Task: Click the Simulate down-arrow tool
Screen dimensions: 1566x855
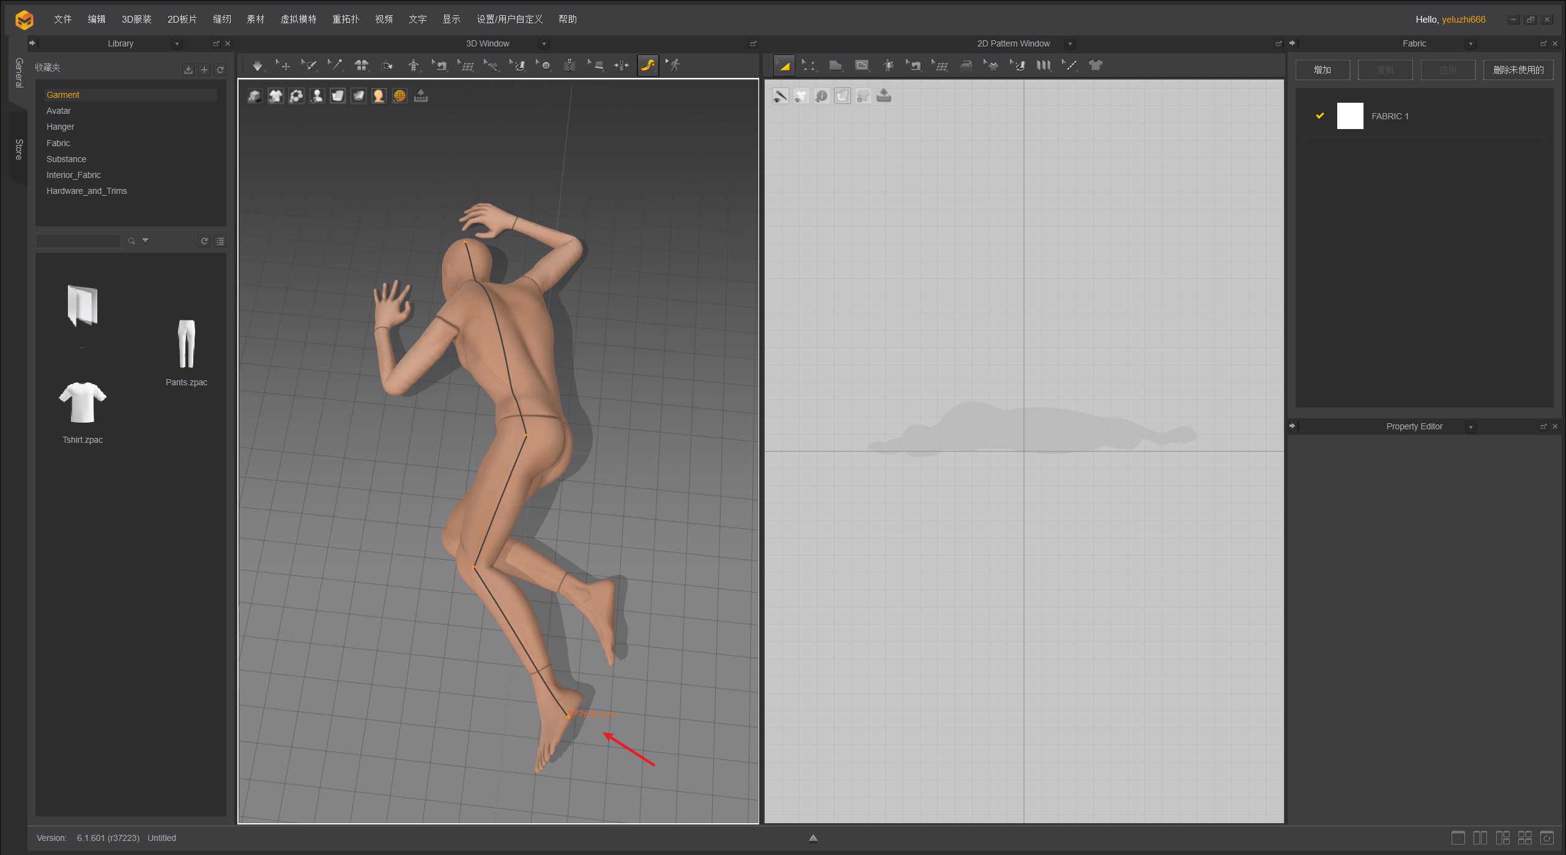Action: pos(258,65)
